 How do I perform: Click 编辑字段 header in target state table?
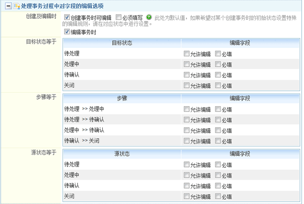tap(240, 43)
